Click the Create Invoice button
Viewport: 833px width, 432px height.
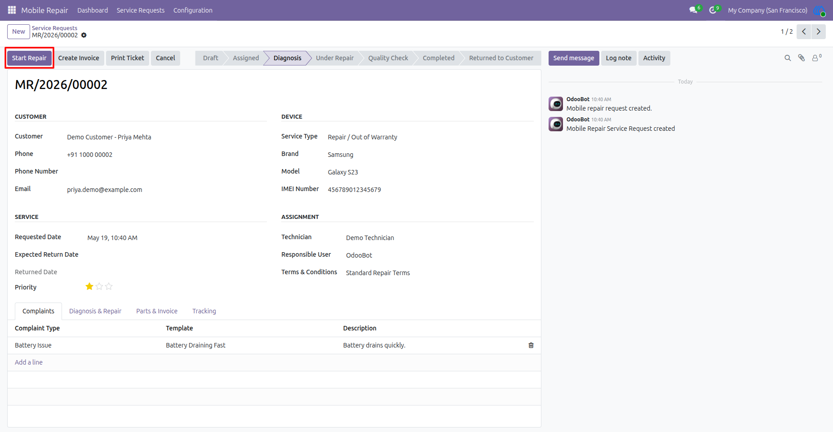point(79,58)
